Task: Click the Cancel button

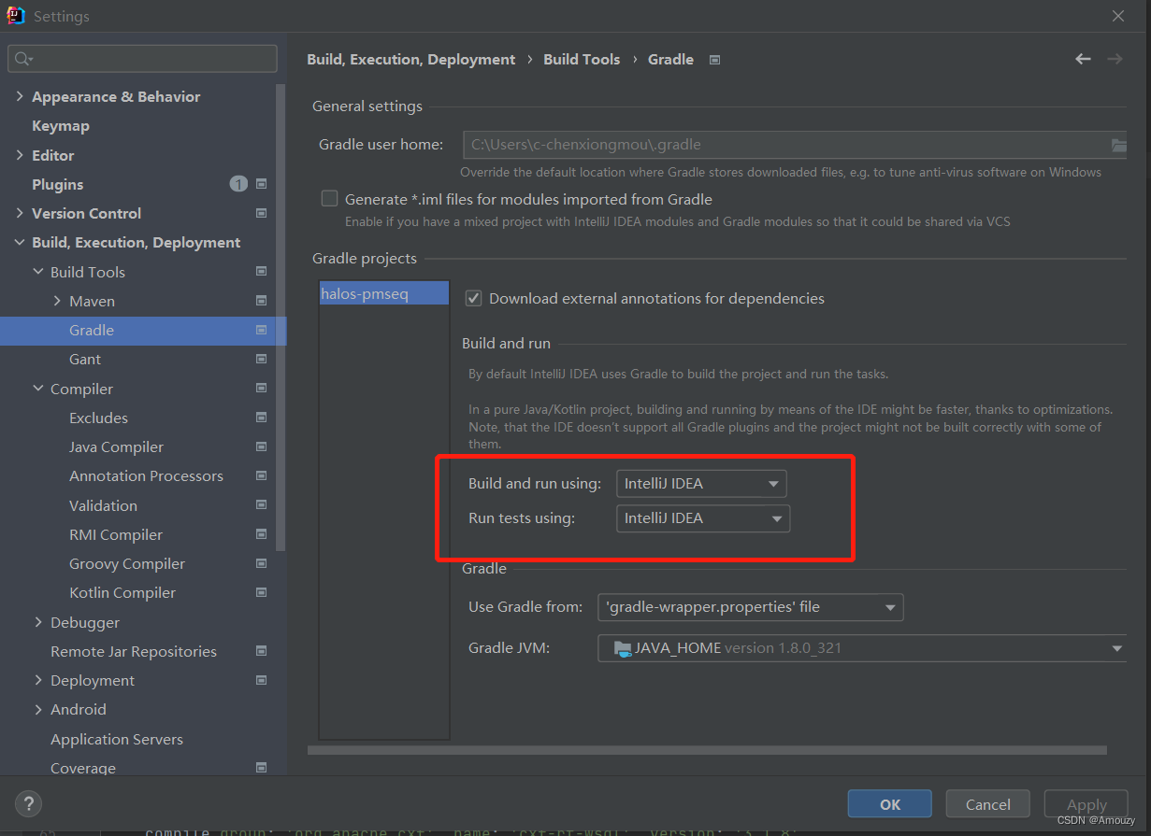Action: [x=988, y=804]
